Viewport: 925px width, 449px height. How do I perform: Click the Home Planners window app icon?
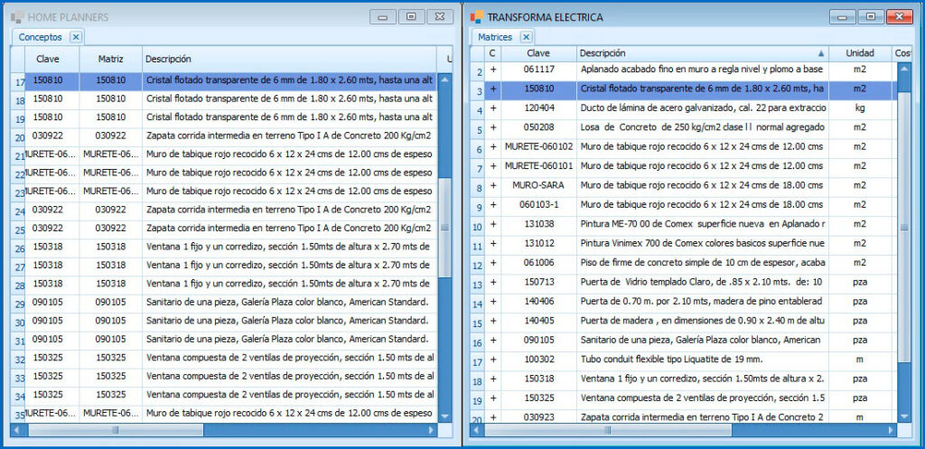17,17
